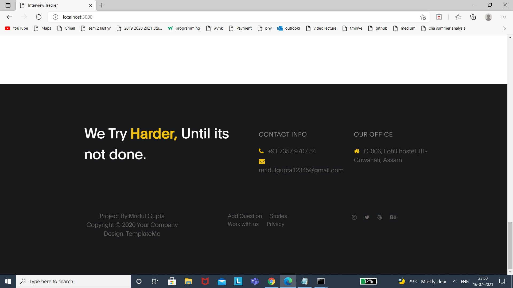
Task: Open Twitter from footer social icons
Action: click(x=367, y=217)
